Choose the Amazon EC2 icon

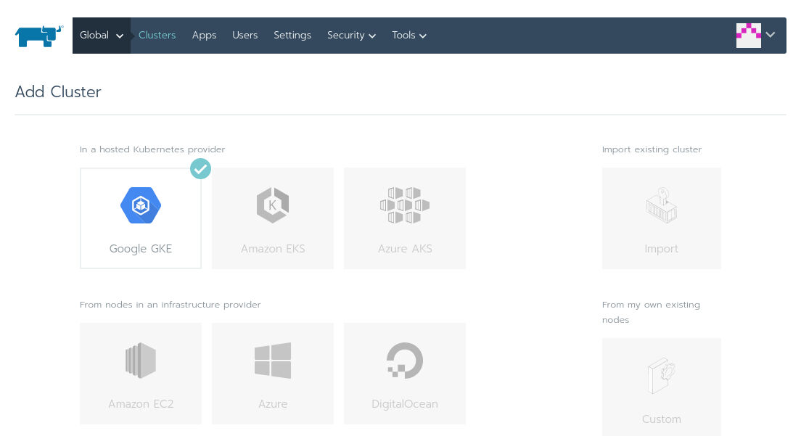tap(141, 361)
